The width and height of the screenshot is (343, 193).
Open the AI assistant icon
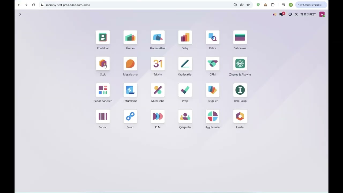pyautogui.click(x=274, y=14)
